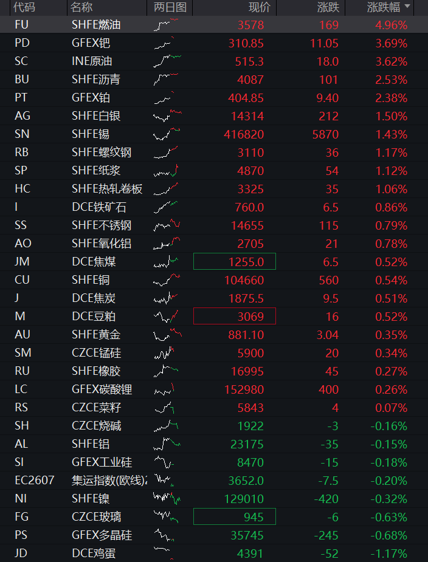Open the SHFE铜 contract row

[214, 279]
